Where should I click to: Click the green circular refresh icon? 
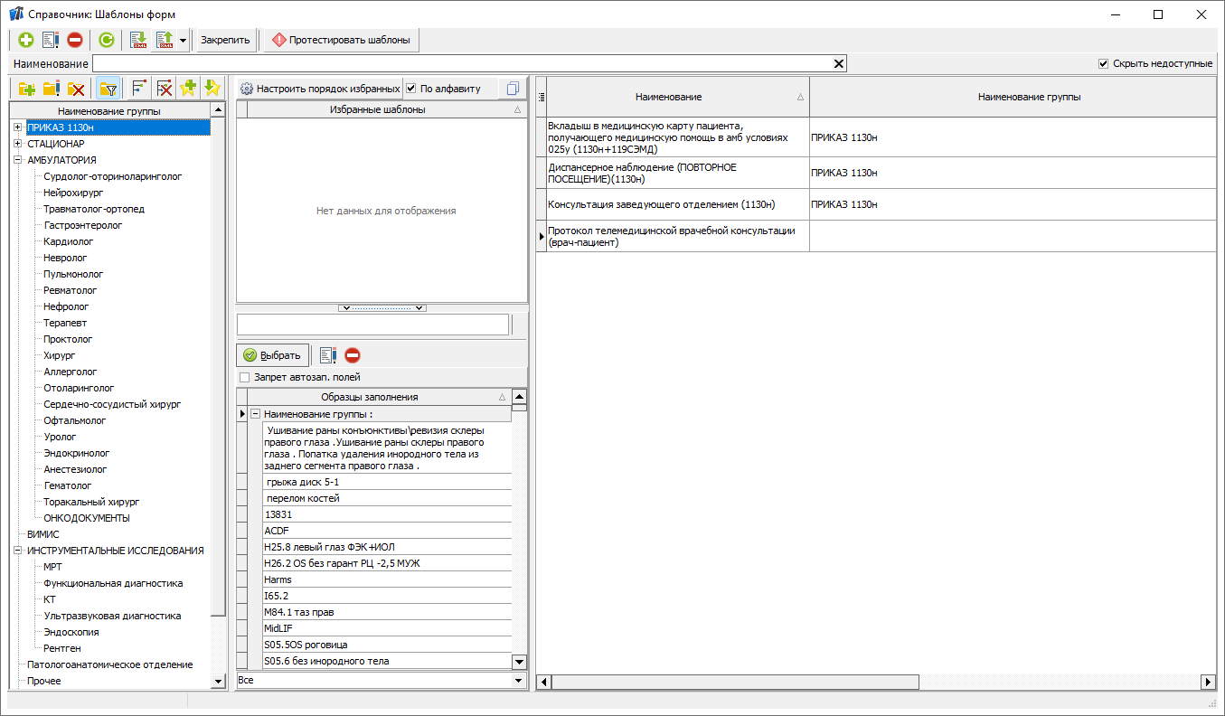(x=107, y=40)
